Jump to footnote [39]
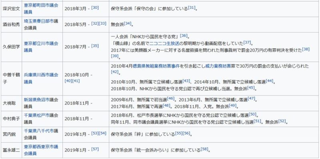320x159 pixels. click(x=114, y=56)
